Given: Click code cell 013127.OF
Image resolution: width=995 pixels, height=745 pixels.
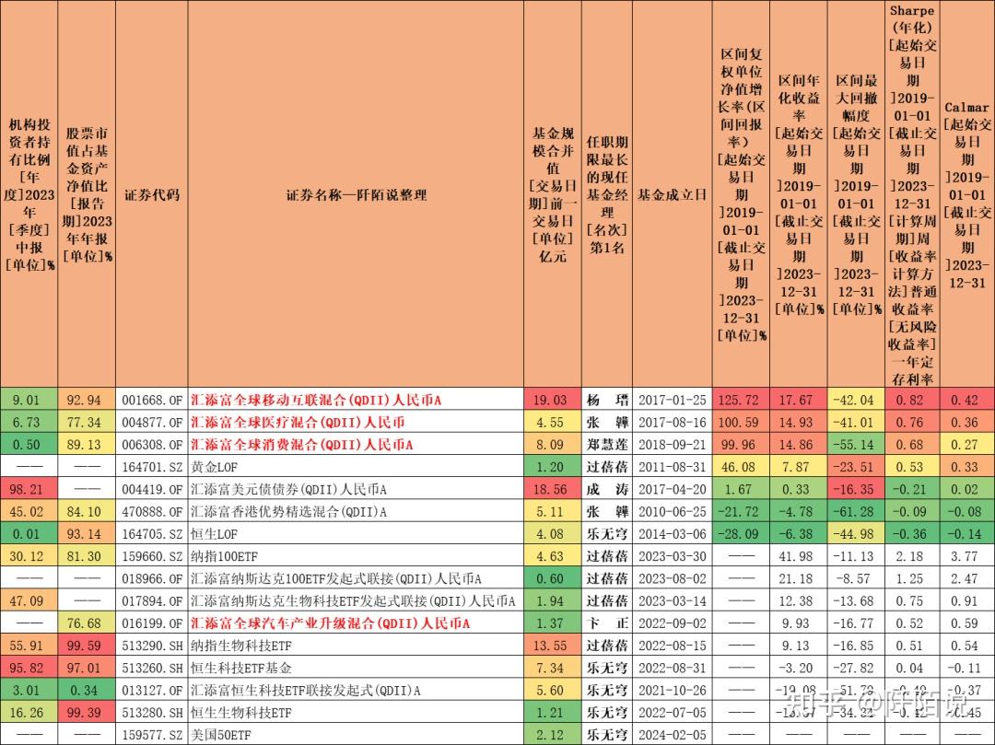Looking at the screenshot, I should pyautogui.click(x=152, y=690).
